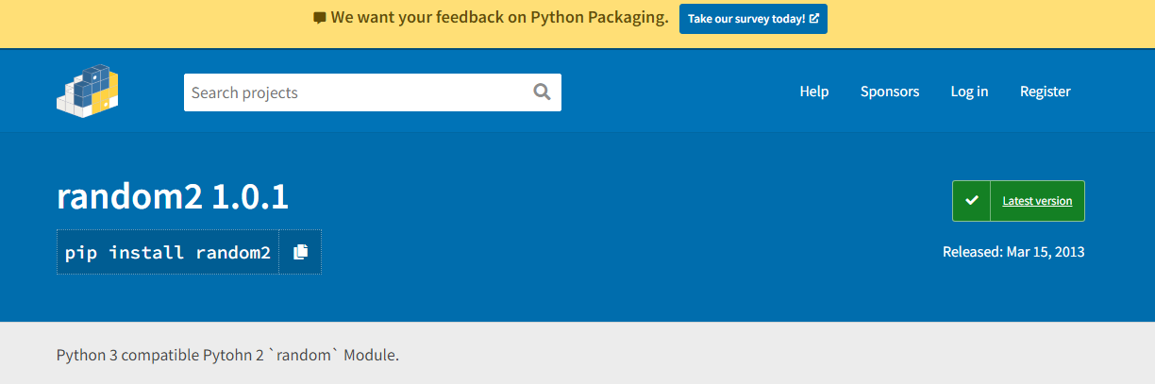Click the random2 1.0.1 package heading
The width and height of the screenshot is (1155, 384).
coord(173,196)
